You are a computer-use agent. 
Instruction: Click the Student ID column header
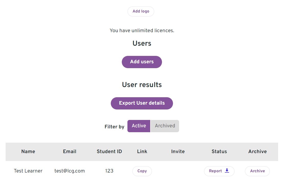pyautogui.click(x=109, y=152)
